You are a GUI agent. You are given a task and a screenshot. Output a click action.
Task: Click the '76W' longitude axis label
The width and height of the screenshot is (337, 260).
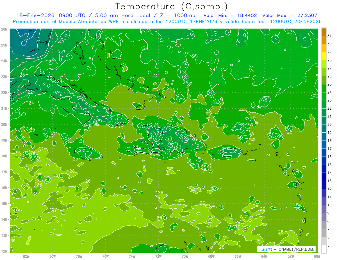(x=105, y=256)
